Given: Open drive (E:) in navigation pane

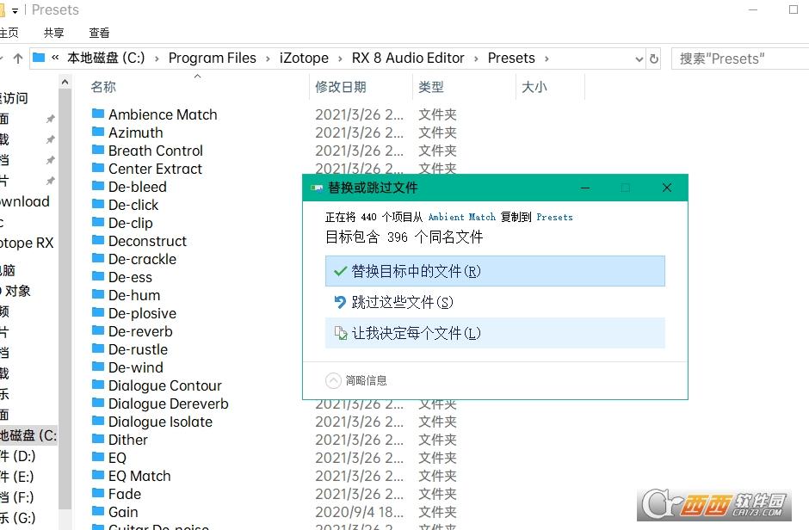Looking at the screenshot, I should click(17, 477).
